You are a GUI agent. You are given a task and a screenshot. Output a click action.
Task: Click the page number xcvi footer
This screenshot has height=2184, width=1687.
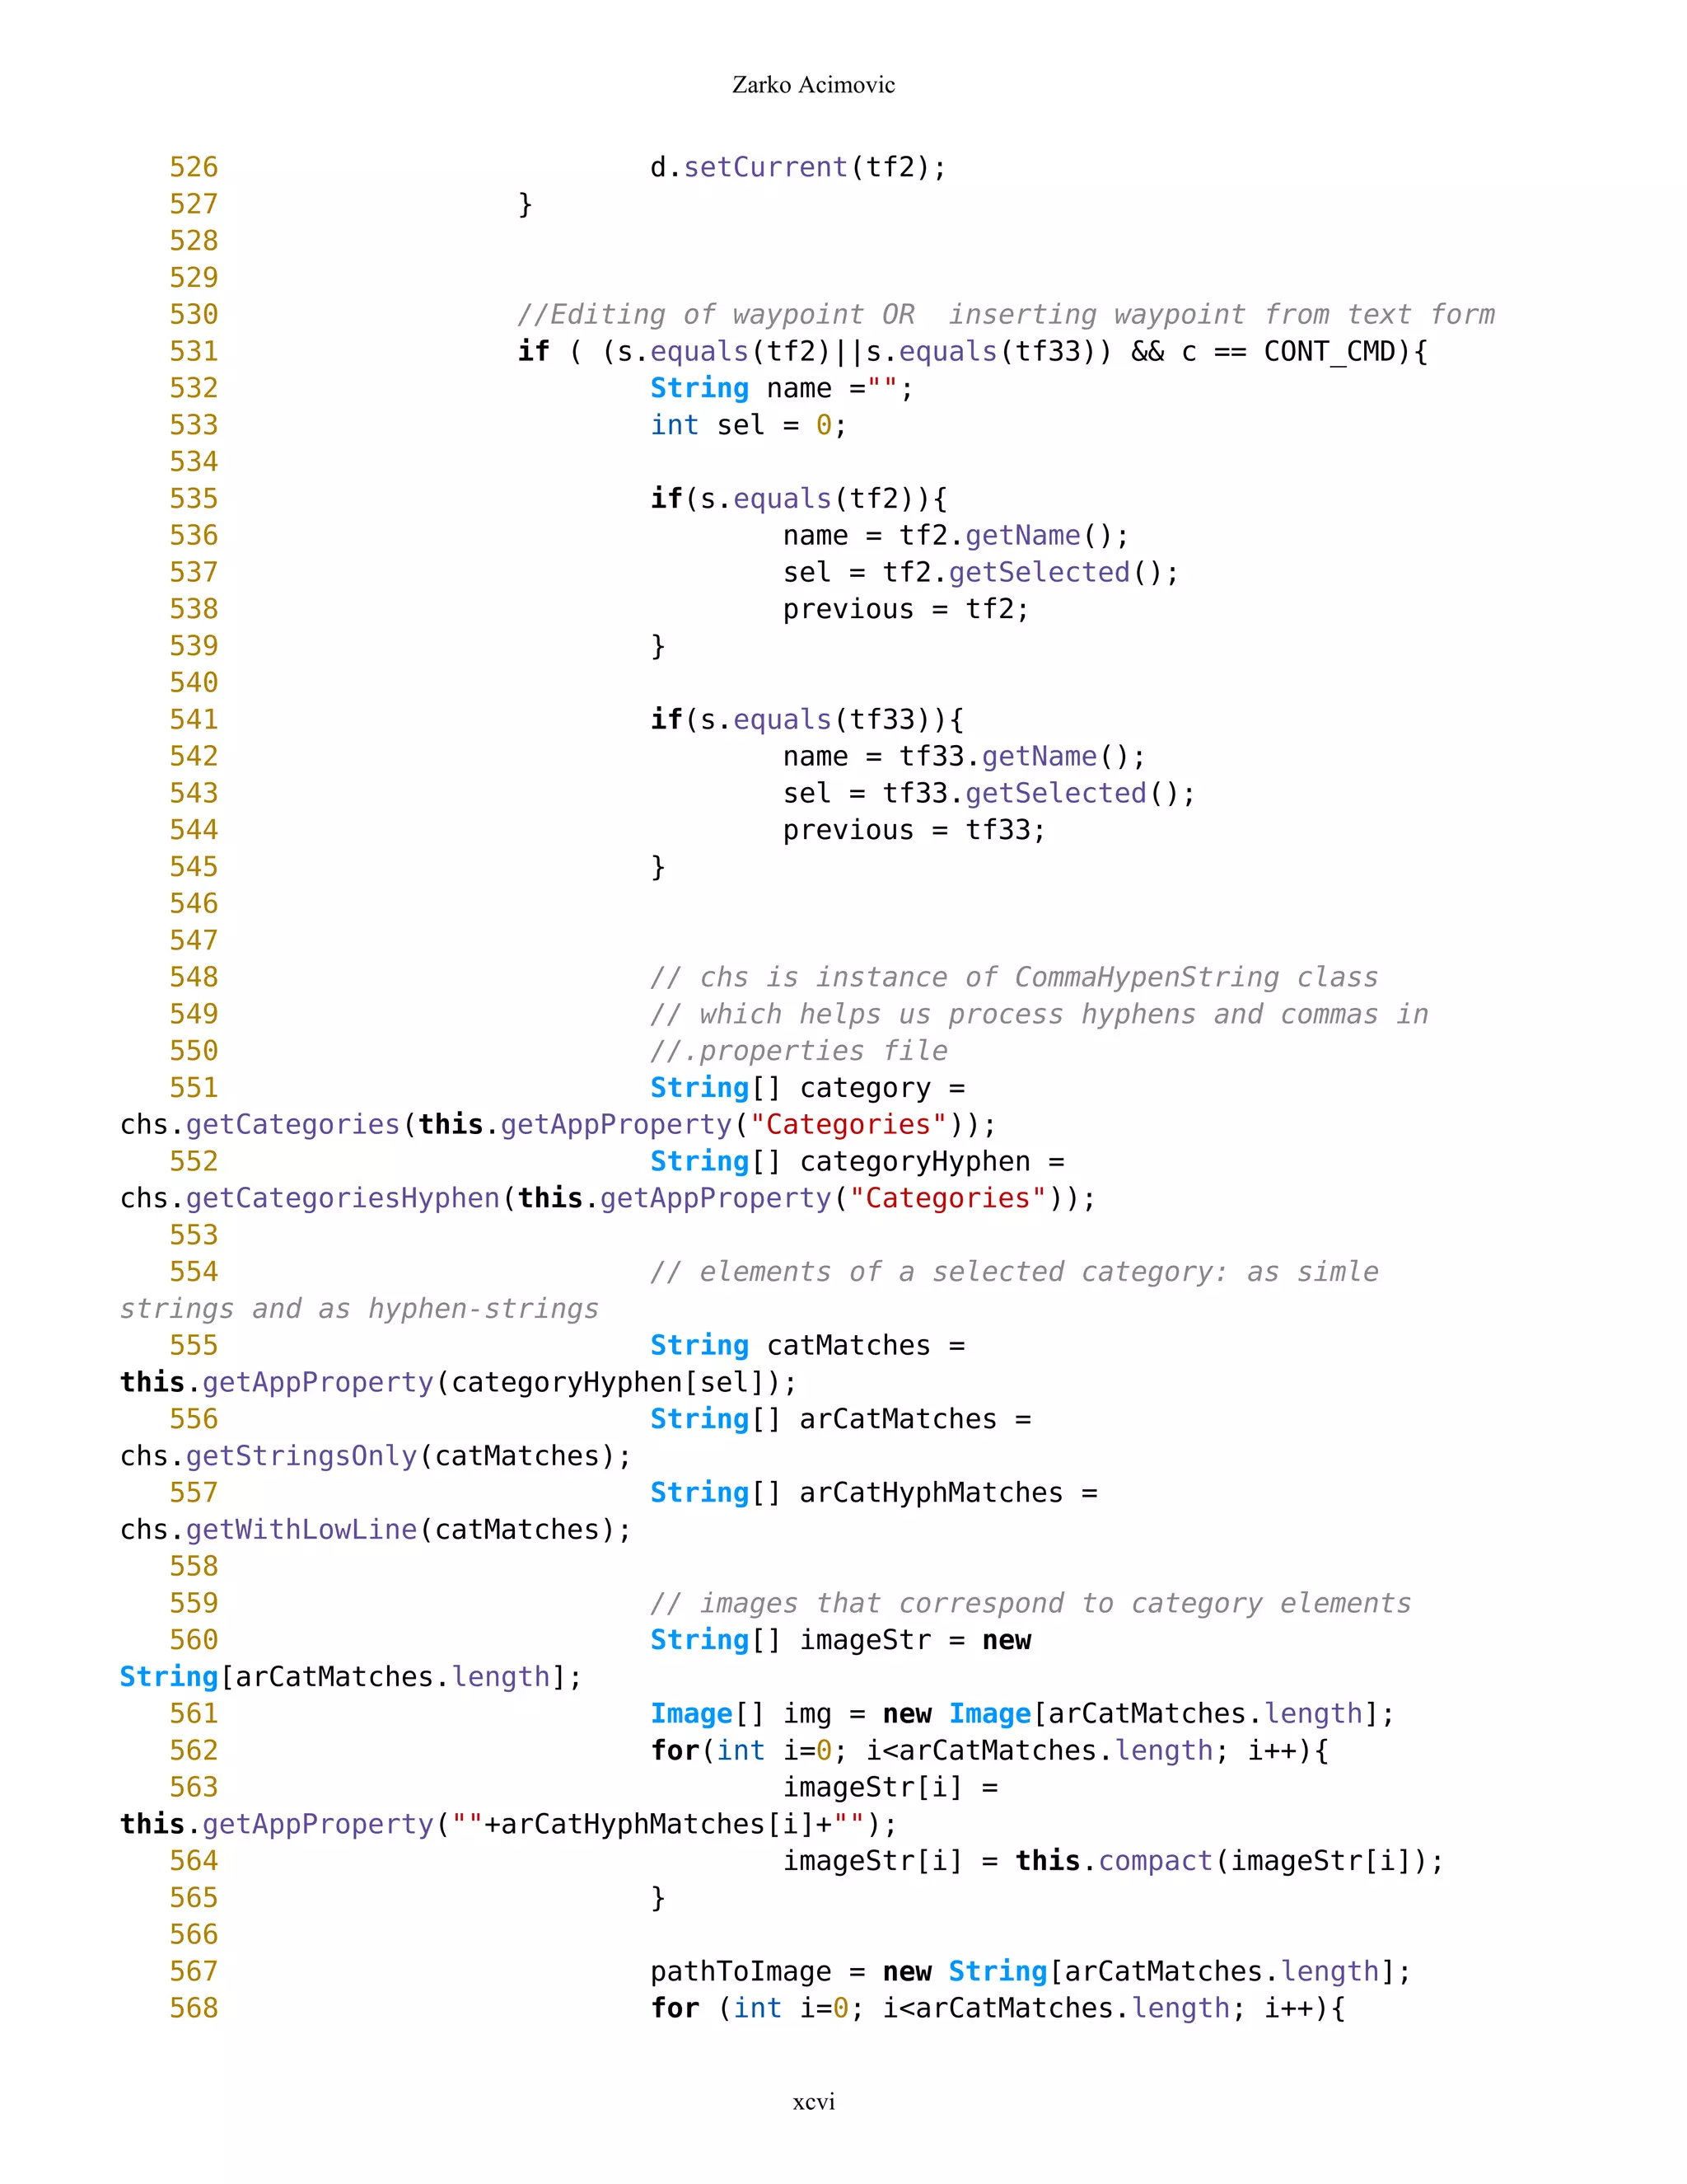[x=814, y=2102]
